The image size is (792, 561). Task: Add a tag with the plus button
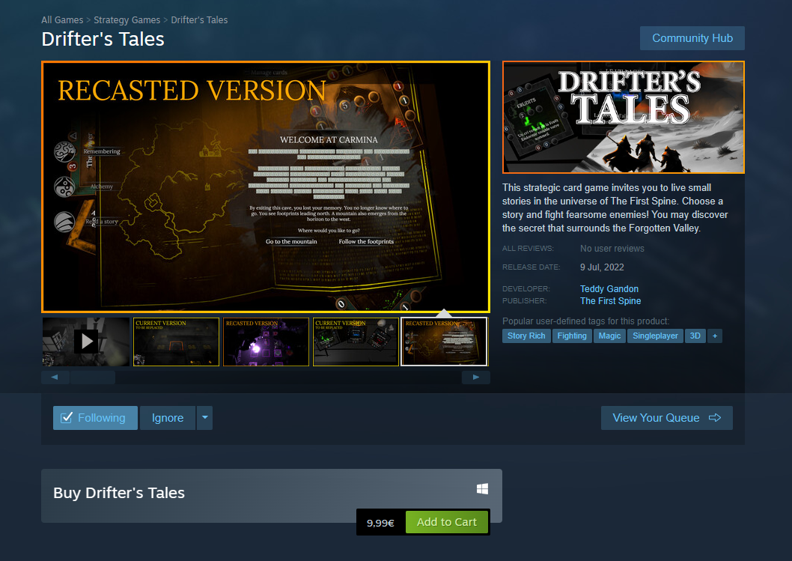pos(715,336)
